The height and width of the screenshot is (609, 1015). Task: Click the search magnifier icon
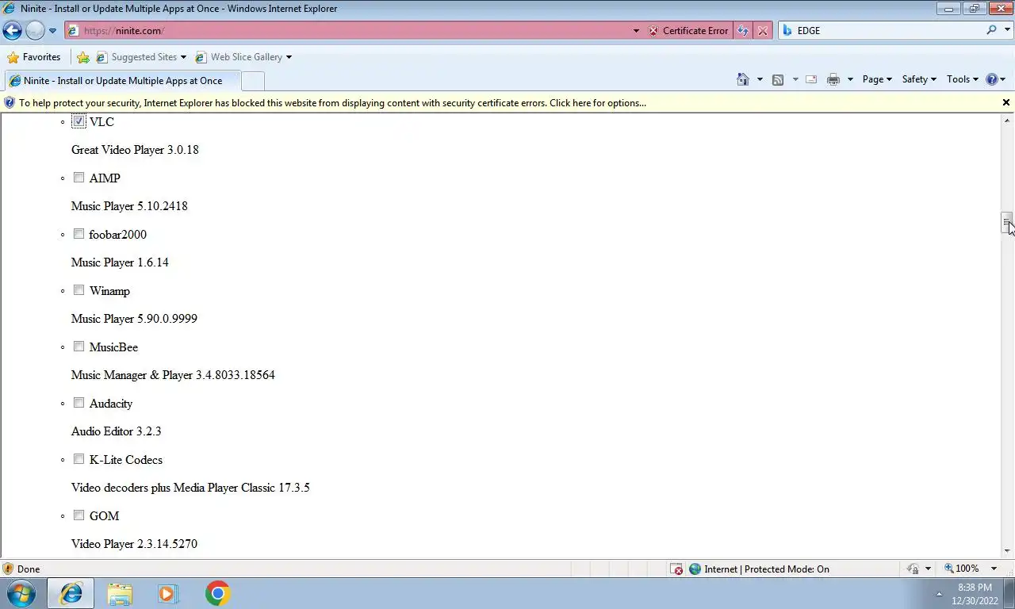(991, 30)
